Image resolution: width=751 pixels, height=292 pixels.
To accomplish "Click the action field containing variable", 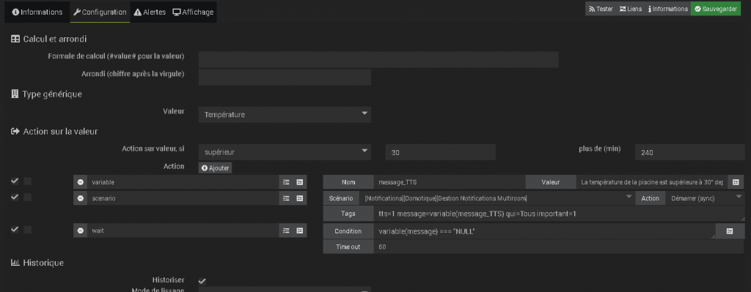I will click(x=183, y=182).
